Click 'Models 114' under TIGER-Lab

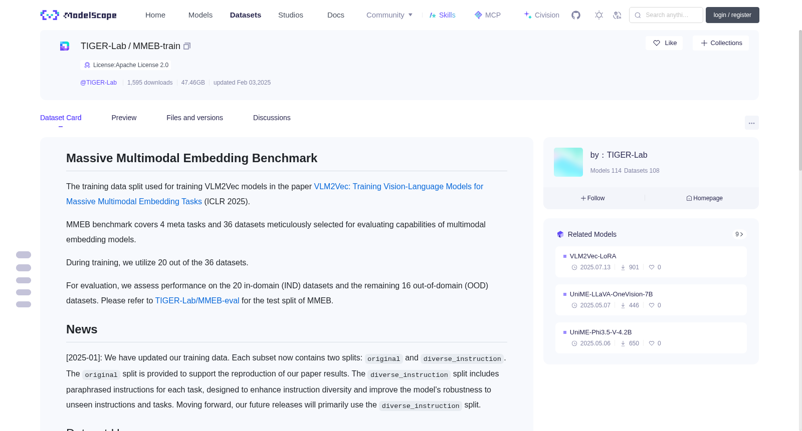[x=606, y=171]
